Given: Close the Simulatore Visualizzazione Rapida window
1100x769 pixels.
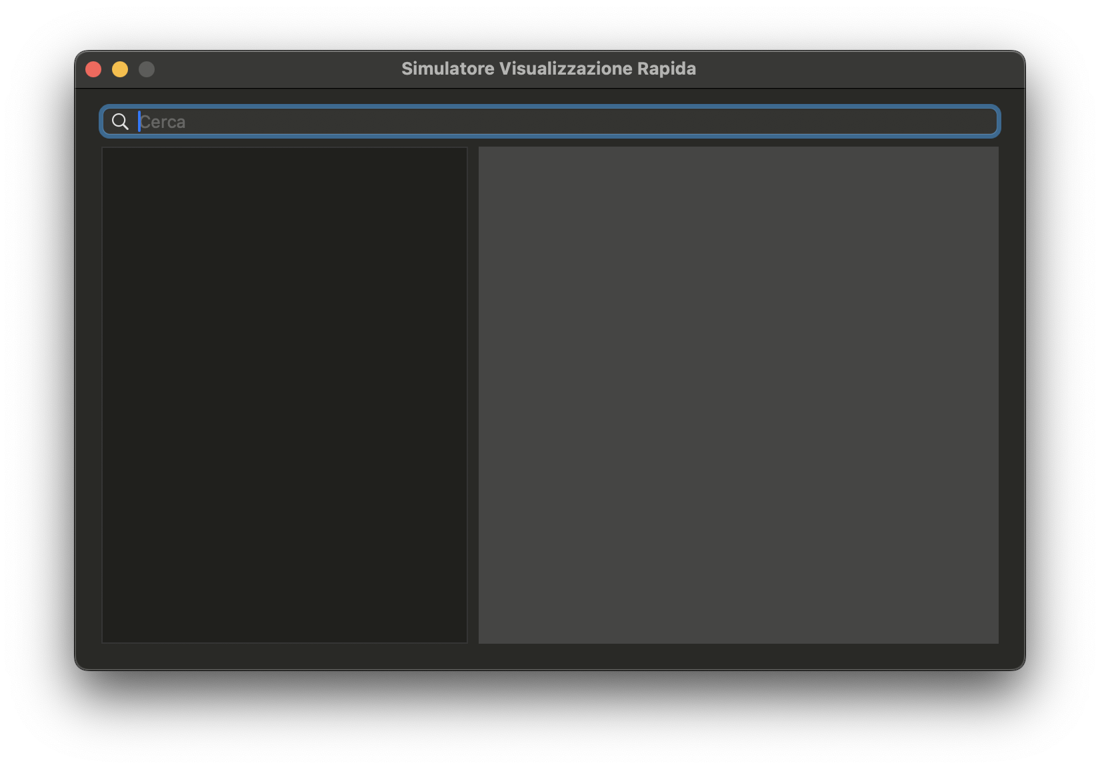Looking at the screenshot, I should [93, 69].
